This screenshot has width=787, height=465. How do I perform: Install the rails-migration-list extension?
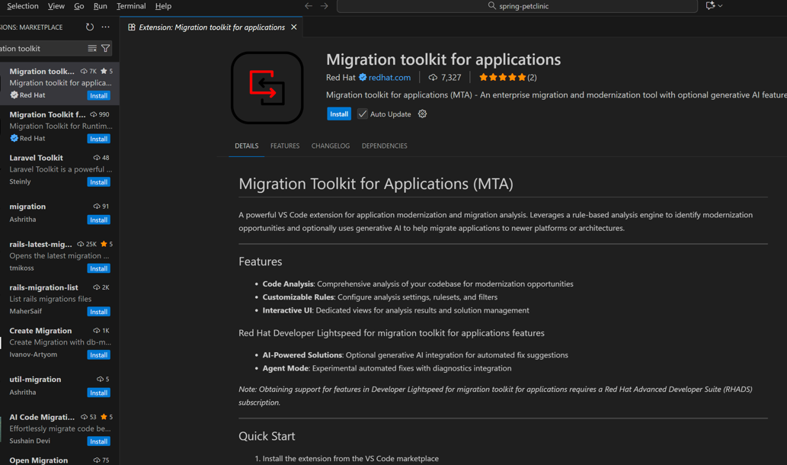click(98, 311)
